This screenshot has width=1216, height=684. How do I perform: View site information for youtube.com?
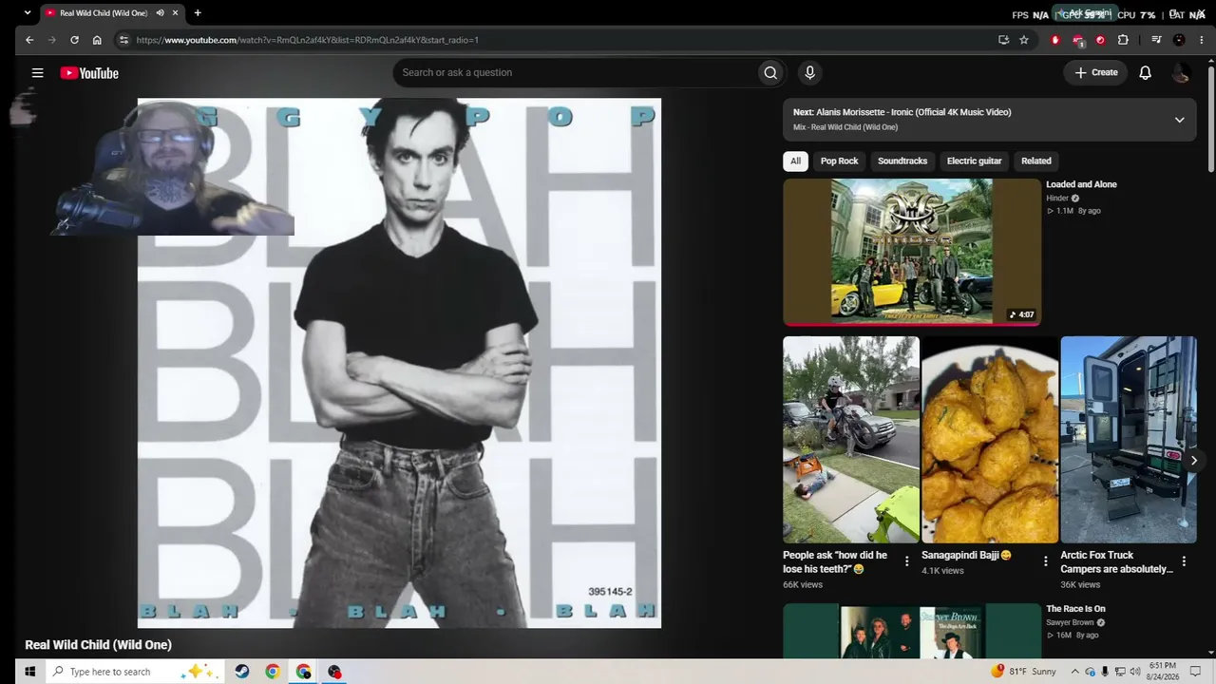click(x=123, y=40)
